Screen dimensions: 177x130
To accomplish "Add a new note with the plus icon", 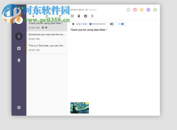I will pos(33,16).
